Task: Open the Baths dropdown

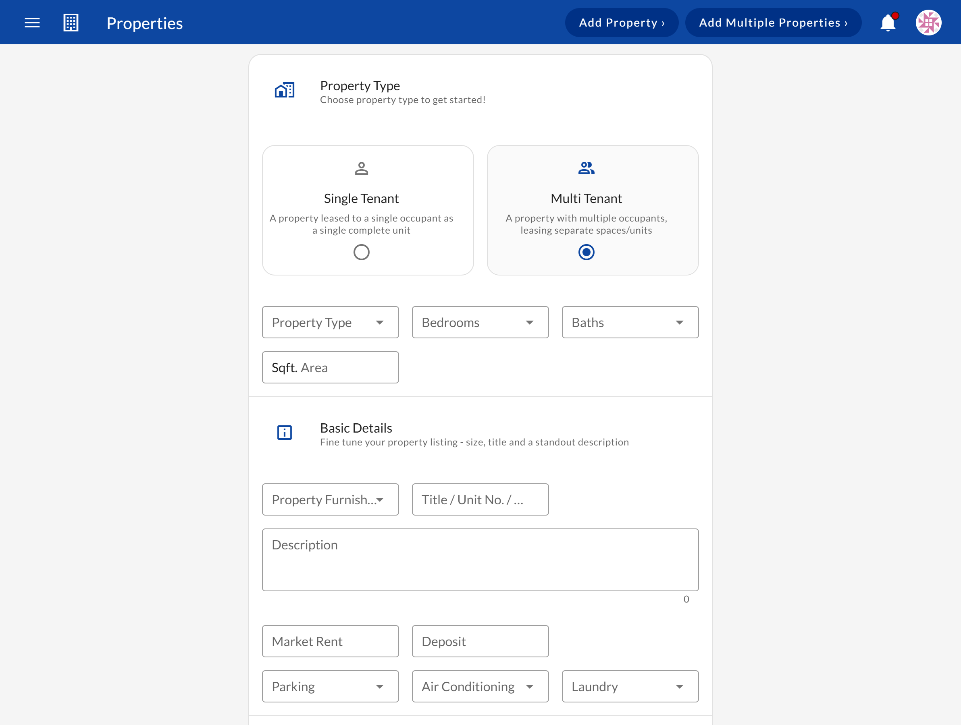Action: click(x=630, y=322)
